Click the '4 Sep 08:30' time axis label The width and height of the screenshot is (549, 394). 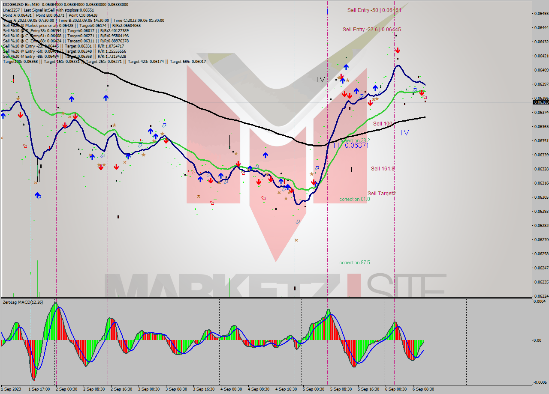click(259, 389)
